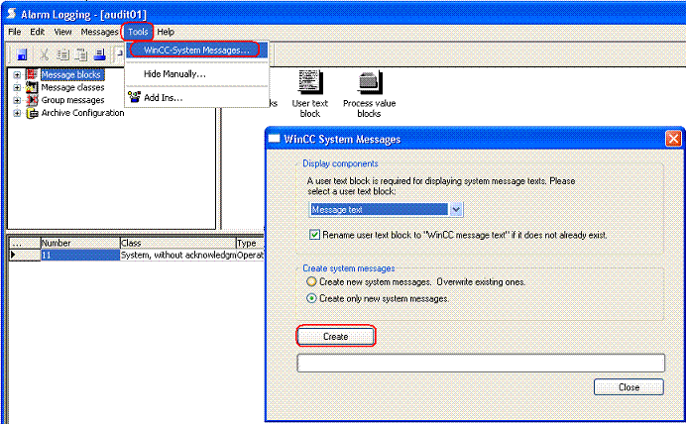Open the View menu
The height and width of the screenshot is (424, 686).
[x=63, y=32]
